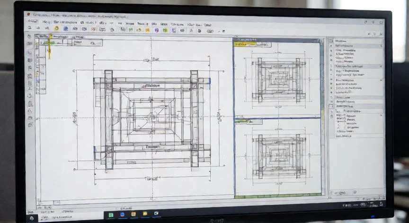The height and width of the screenshot is (223, 409).
Task: Click the topmost icon in the left tool strip
Action: (x=29, y=37)
